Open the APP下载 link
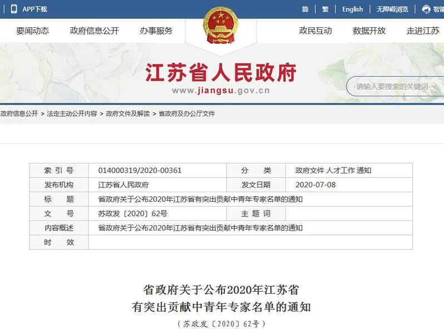The height and width of the screenshot is (333, 444). (x=34, y=9)
